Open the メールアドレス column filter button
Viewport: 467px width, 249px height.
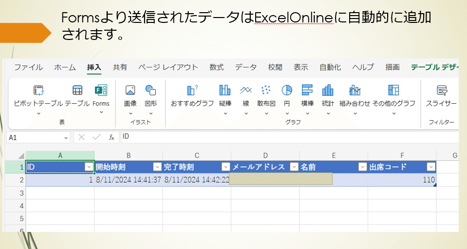click(x=294, y=167)
